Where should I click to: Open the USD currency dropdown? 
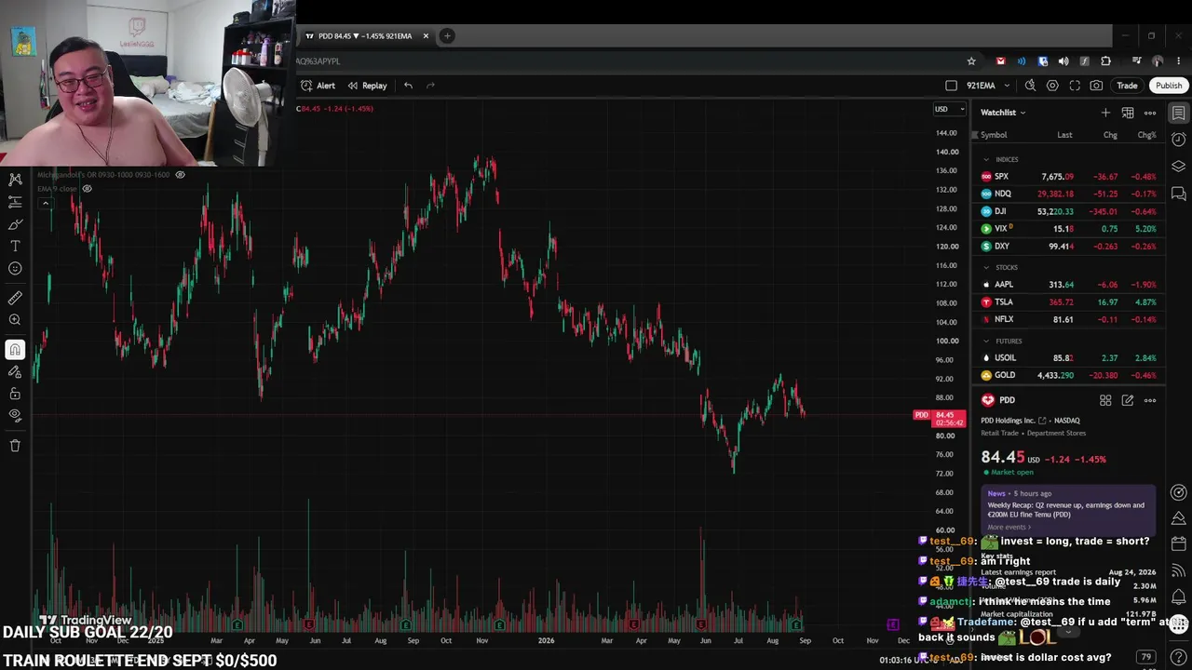[x=948, y=109]
